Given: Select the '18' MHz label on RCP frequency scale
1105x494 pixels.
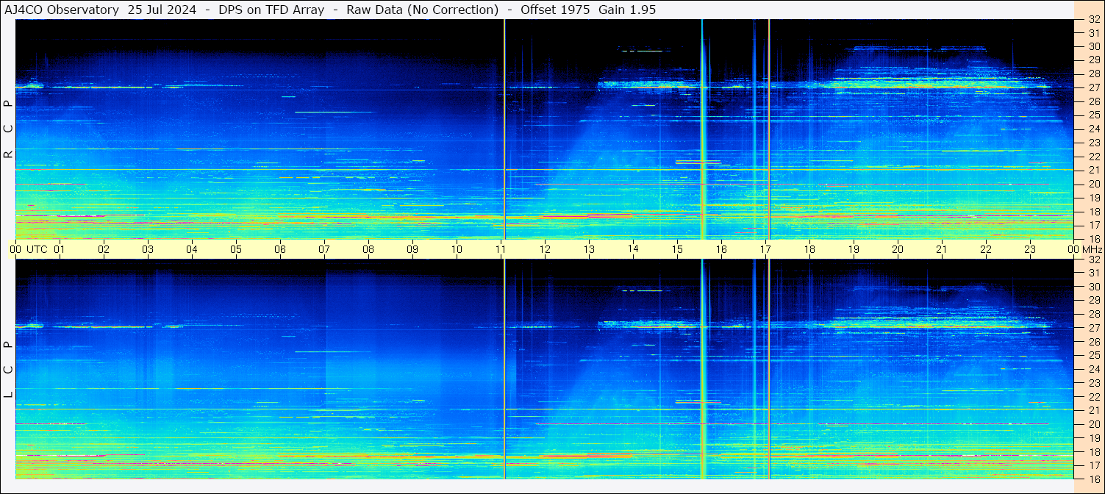Looking at the screenshot, I should tap(1093, 211).
